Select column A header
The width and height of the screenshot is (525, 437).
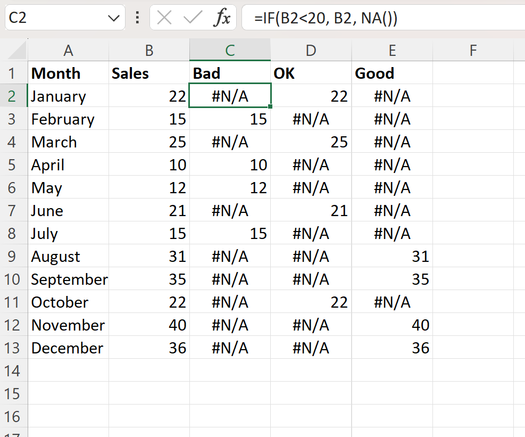point(68,51)
